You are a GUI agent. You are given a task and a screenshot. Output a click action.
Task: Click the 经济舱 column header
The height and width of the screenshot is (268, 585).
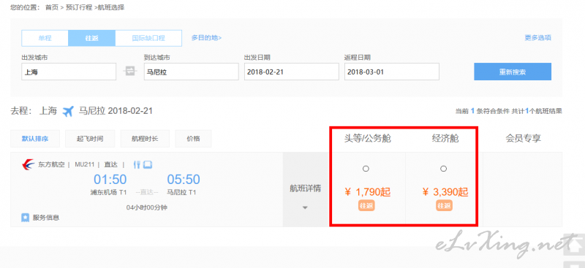click(445, 139)
